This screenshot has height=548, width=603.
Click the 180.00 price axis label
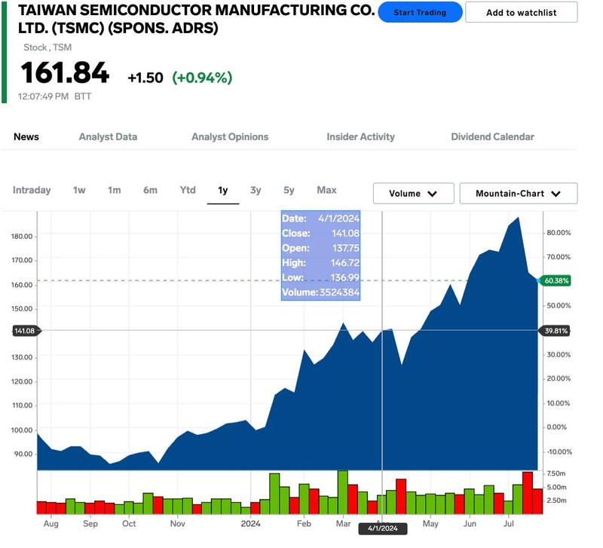coord(22,237)
